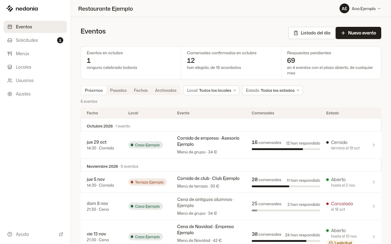Open Usuarios people icon in sidebar
Screen dimensions: 391x244
click(10, 81)
